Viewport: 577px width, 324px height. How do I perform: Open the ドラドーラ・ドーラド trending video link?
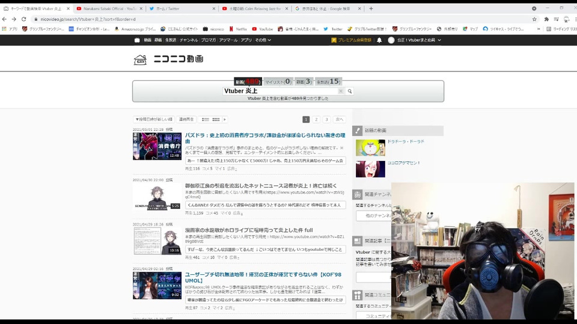point(406,142)
